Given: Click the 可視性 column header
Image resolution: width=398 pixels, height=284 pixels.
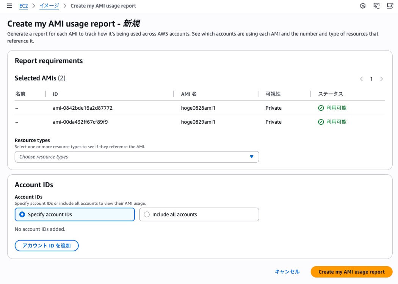Looking at the screenshot, I should click(x=273, y=94).
